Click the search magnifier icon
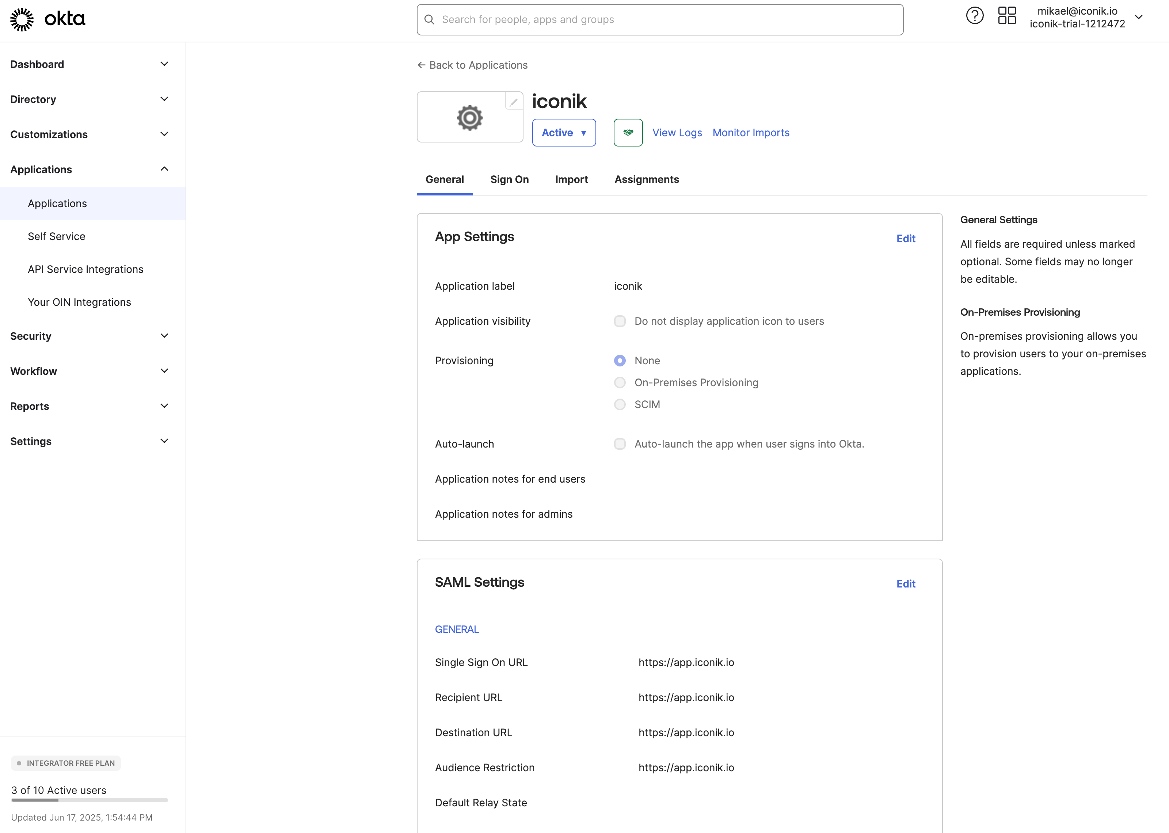 click(430, 20)
